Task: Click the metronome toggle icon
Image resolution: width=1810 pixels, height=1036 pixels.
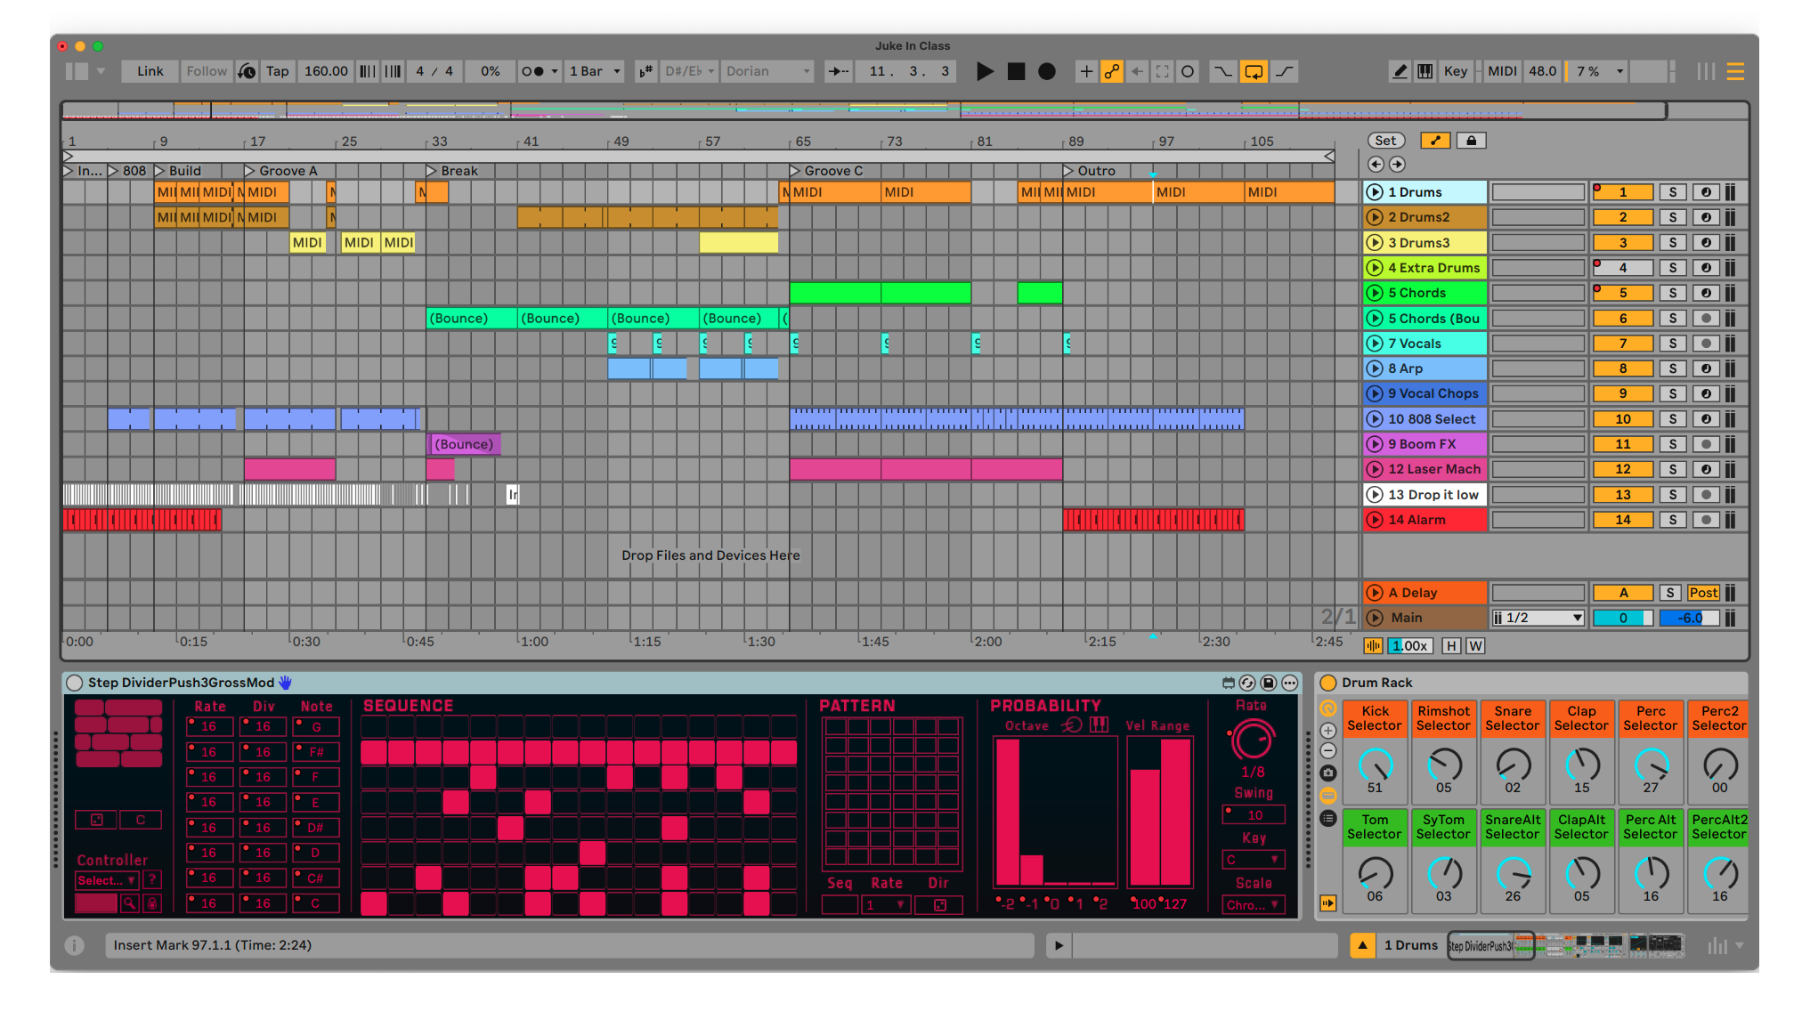Action: 533,71
